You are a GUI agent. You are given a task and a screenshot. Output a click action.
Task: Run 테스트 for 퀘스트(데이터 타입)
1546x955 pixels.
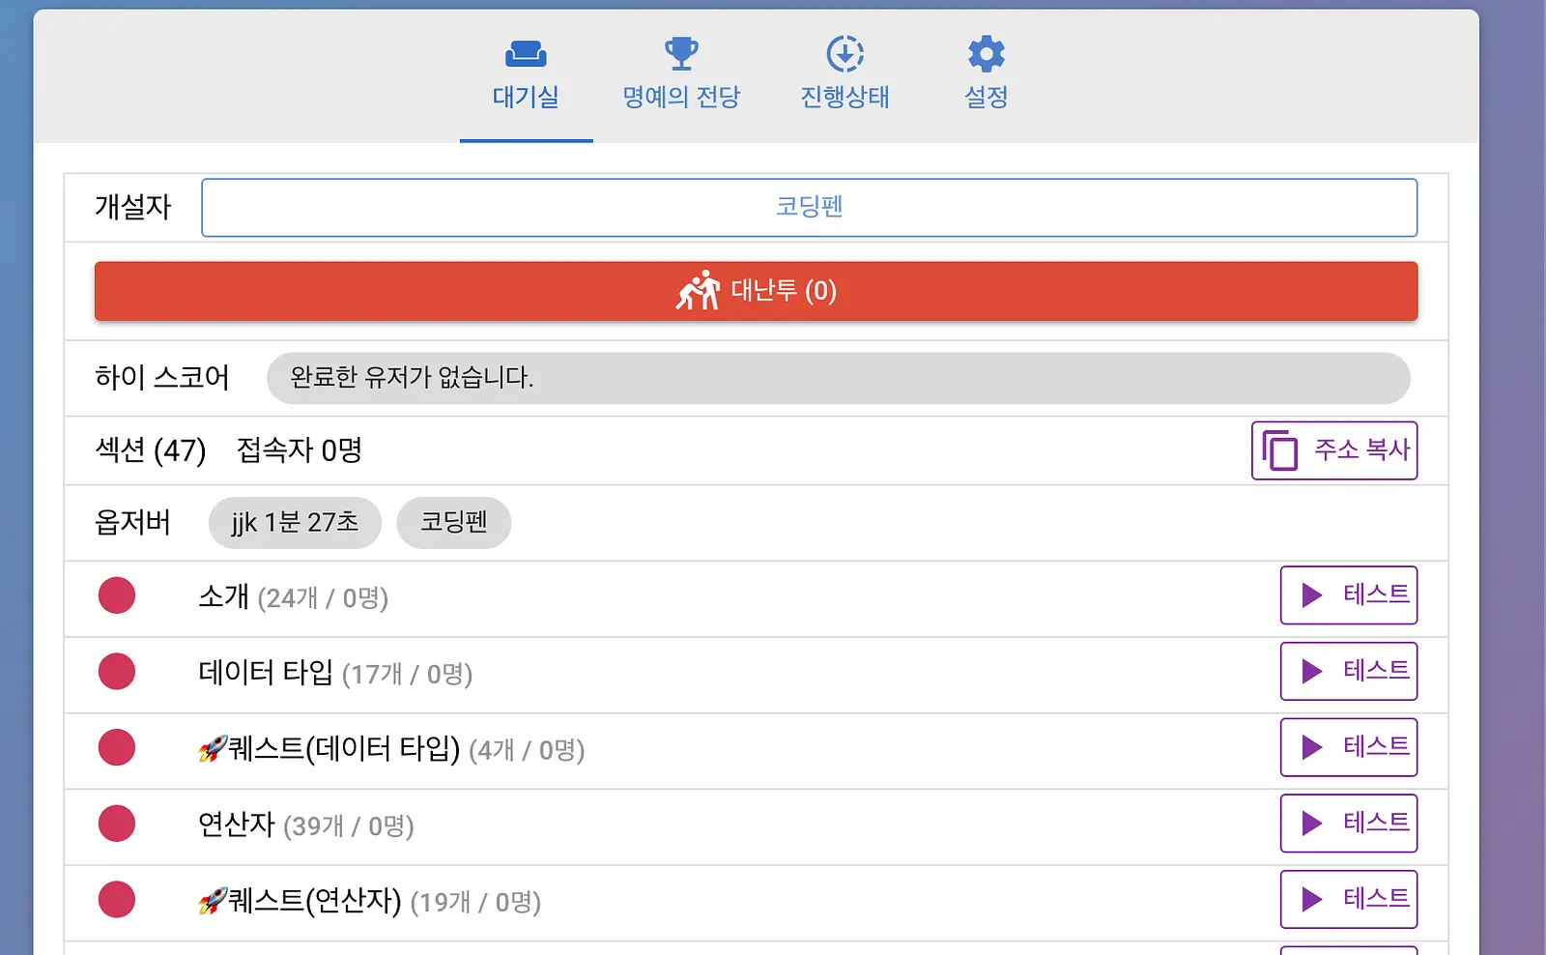click(1349, 747)
